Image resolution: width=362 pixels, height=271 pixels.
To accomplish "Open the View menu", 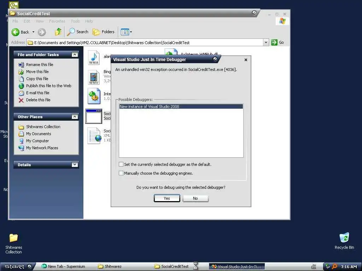I will (40, 21).
